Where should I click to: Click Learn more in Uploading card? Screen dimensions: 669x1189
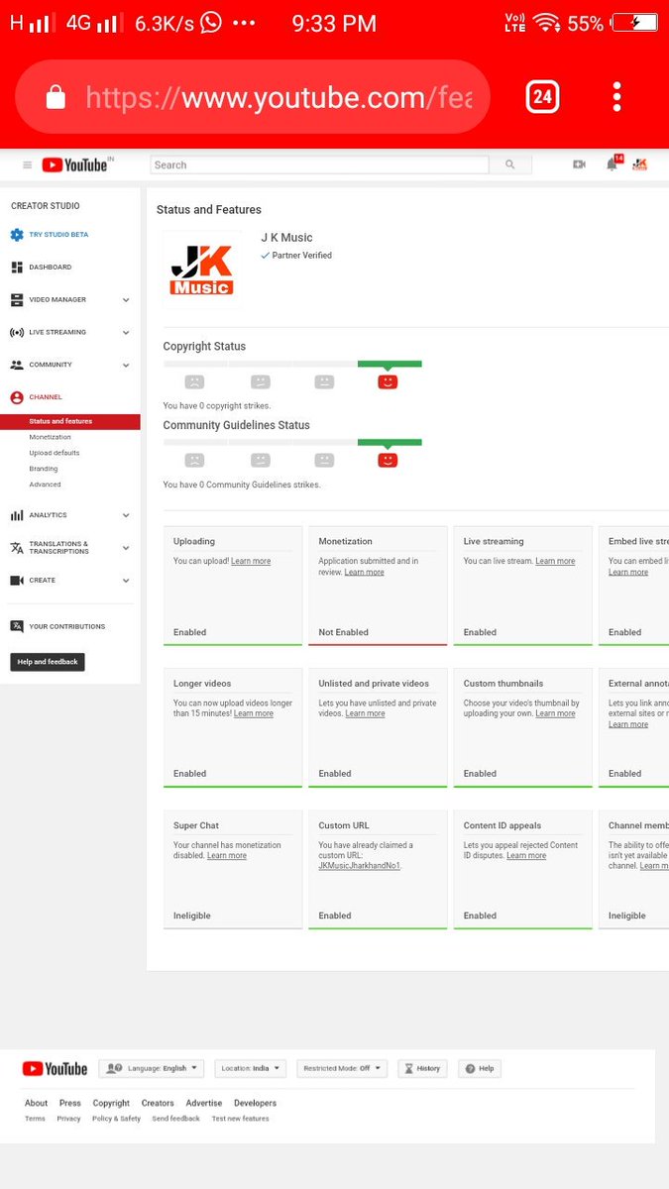pos(251,561)
